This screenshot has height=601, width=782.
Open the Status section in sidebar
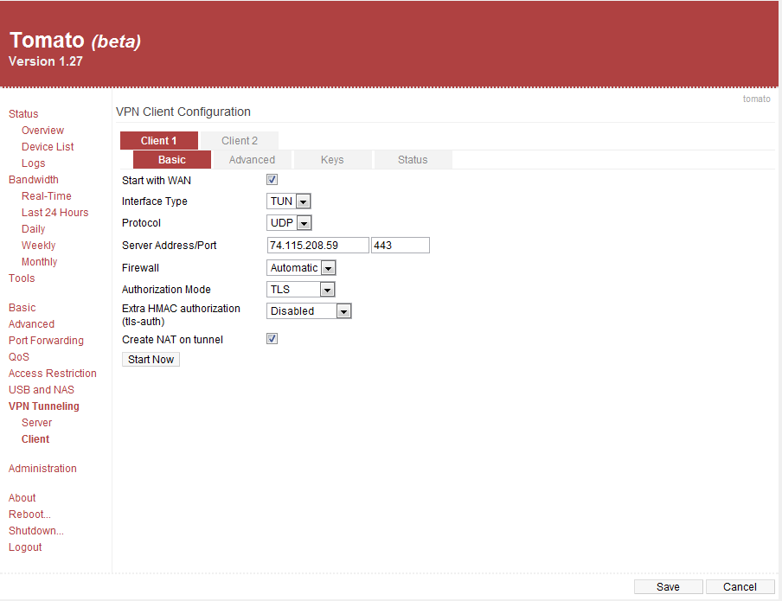pyautogui.click(x=23, y=114)
